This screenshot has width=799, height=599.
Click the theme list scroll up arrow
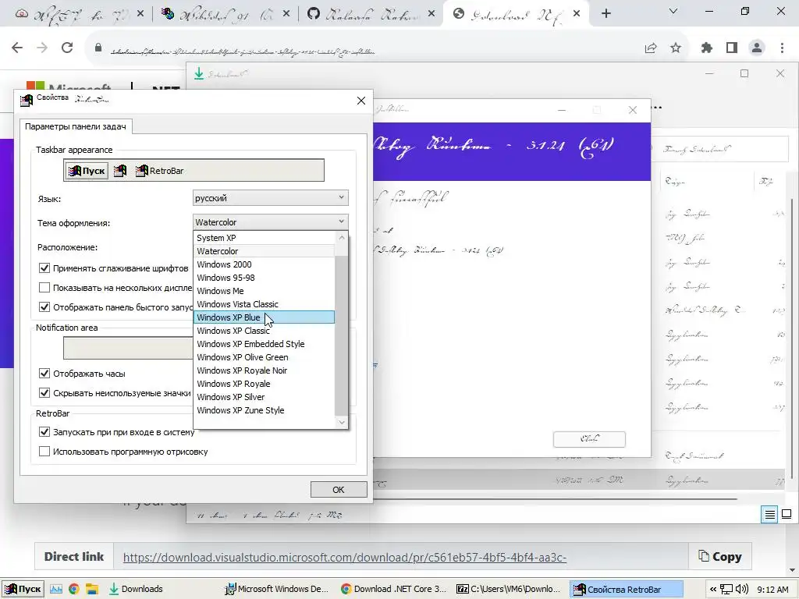(x=342, y=238)
